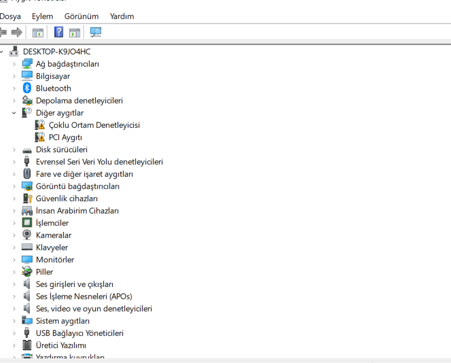Click the monitor icon next to Bilgisayar
The height and width of the screenshot is (363, 451).
27,76
